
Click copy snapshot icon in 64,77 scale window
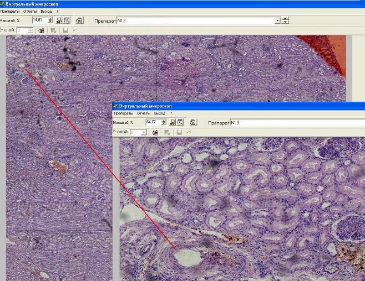(192, 122)
